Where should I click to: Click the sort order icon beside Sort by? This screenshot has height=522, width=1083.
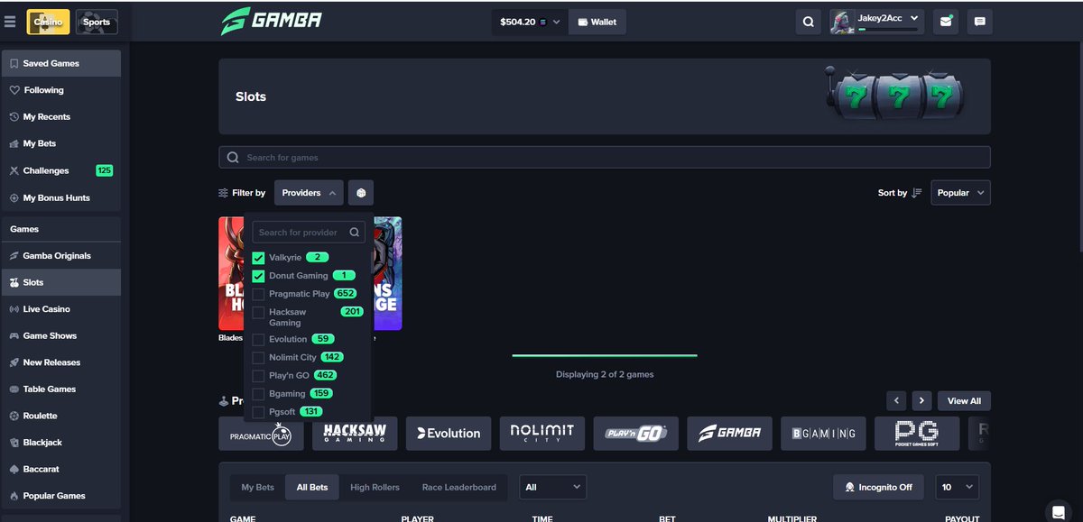917,193
